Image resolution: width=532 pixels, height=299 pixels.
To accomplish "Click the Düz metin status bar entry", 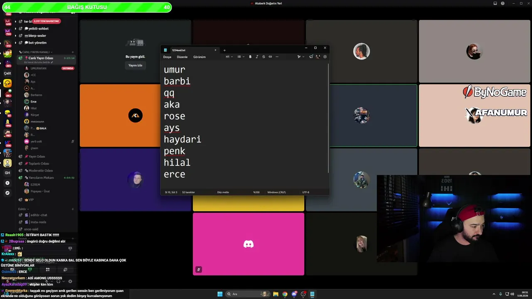I will tap(223, 192).
